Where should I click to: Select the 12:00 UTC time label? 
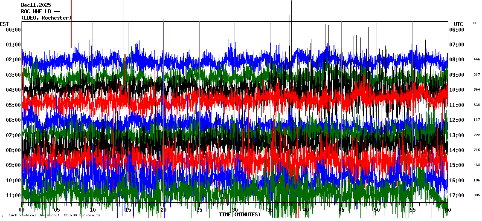457,120
